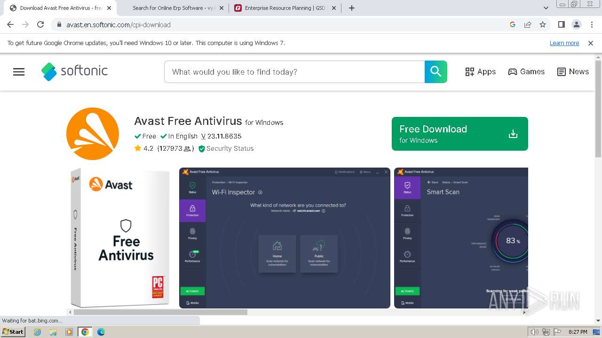Open the Games section

[526, 72]
